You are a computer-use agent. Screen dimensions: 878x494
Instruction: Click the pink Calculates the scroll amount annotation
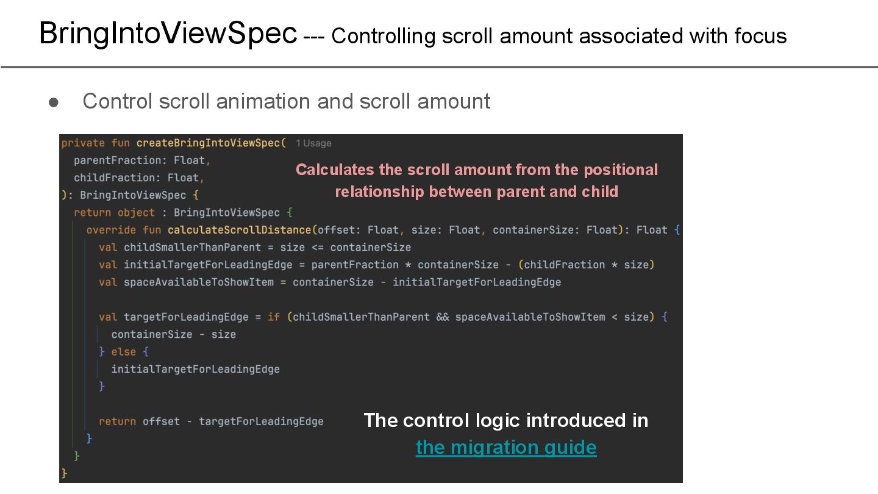(477, 181)
